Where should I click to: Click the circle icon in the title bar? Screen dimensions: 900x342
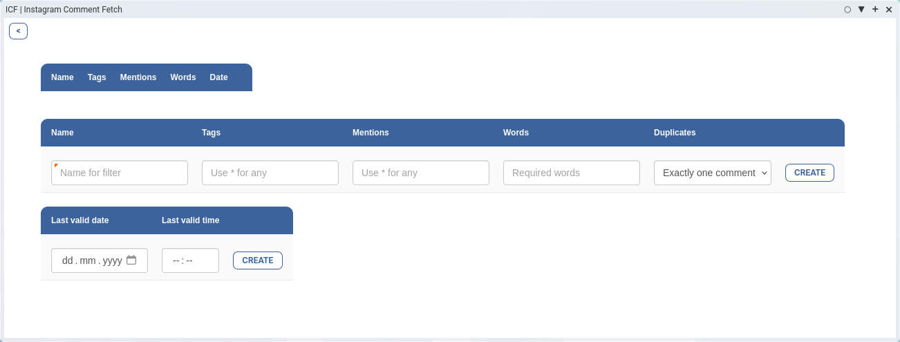847,10
